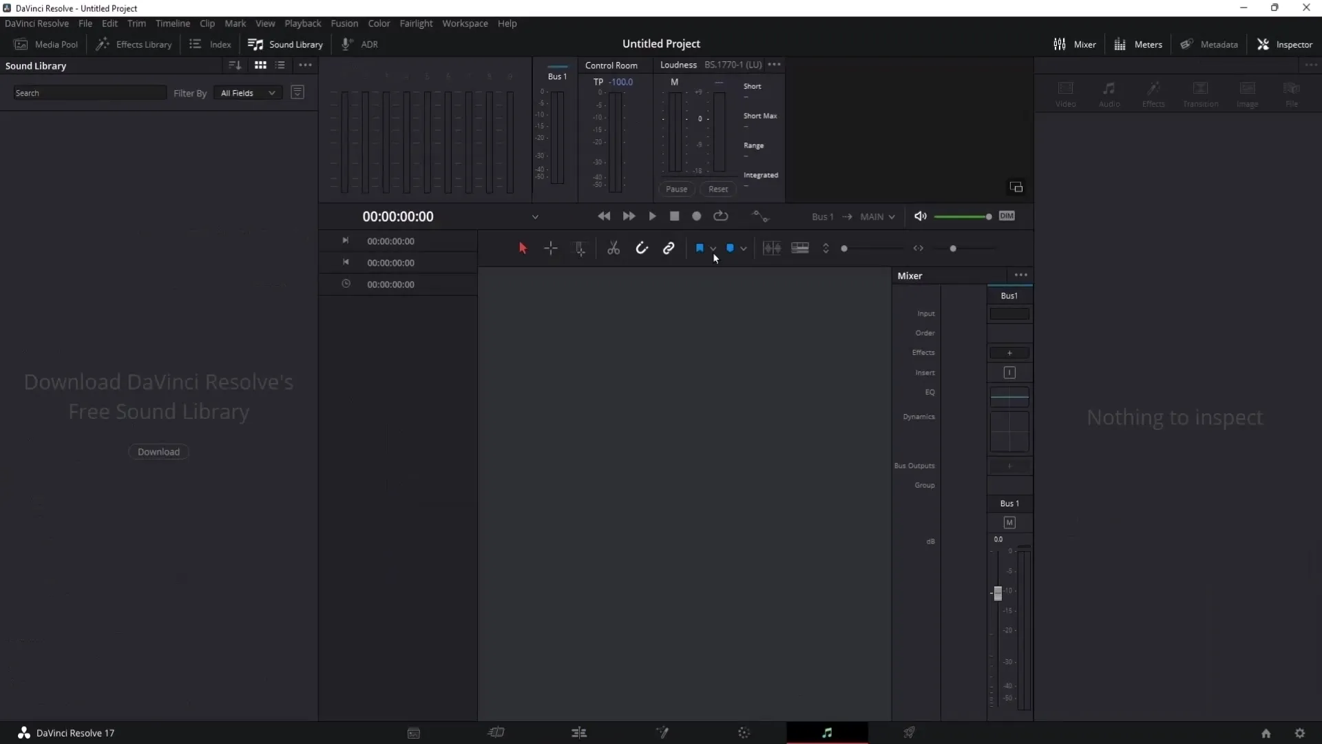
Task: Toggle loop playback
Action: pyautogui.click(x=721, y=216)
